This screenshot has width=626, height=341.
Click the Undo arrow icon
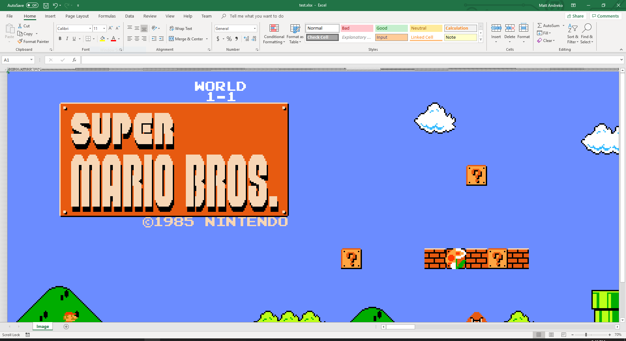click(55, 6)
